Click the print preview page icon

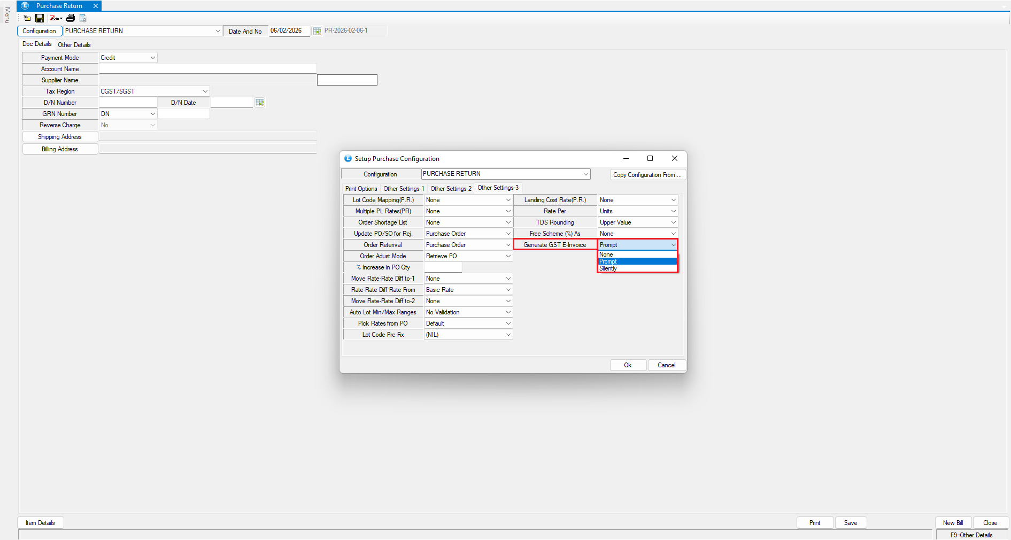pyautogui.click(x=83, y=18)
